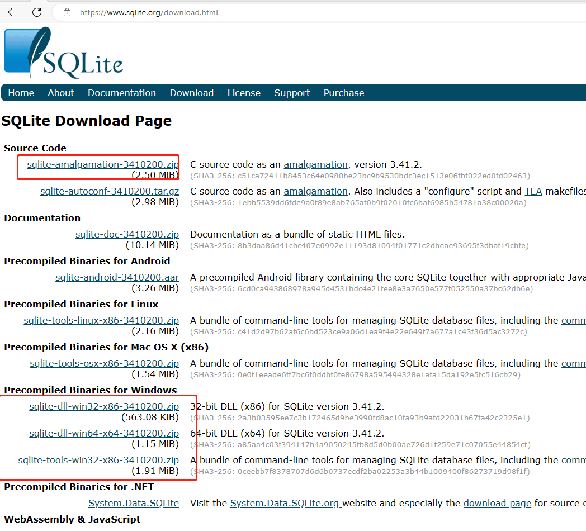The width and height of the screenshot is (586, 531).
Task: Open the Purchase nav item
Action: pyautogui.click(x=344, y=93)
